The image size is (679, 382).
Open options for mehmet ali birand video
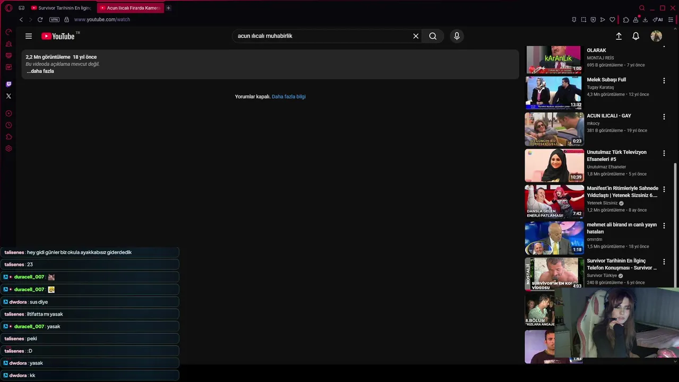tap(664, 225)
